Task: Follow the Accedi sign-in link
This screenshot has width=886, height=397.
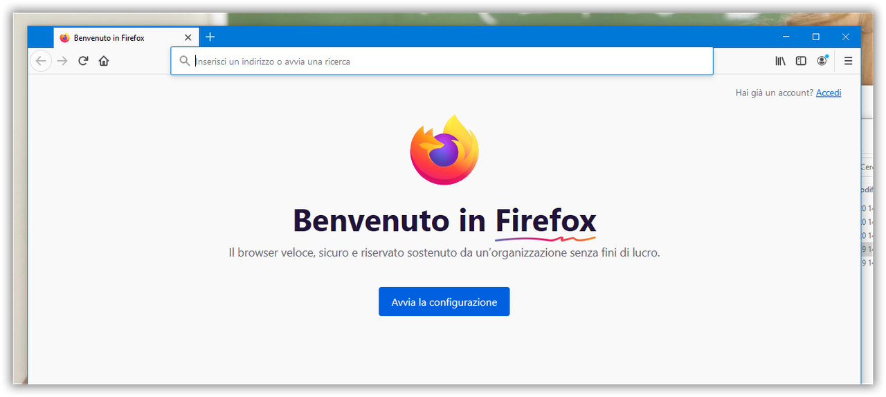Action: [829, 93]
